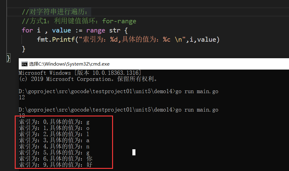Image resolution: width=289 pixels, height=171 pixels.
Task: Click the 'value' variable in for statement
Action: coord(61,30)
